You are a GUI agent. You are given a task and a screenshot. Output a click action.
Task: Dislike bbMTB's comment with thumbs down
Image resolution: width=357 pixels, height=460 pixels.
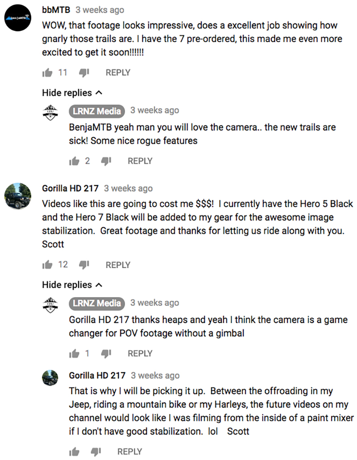pos(84,73)
